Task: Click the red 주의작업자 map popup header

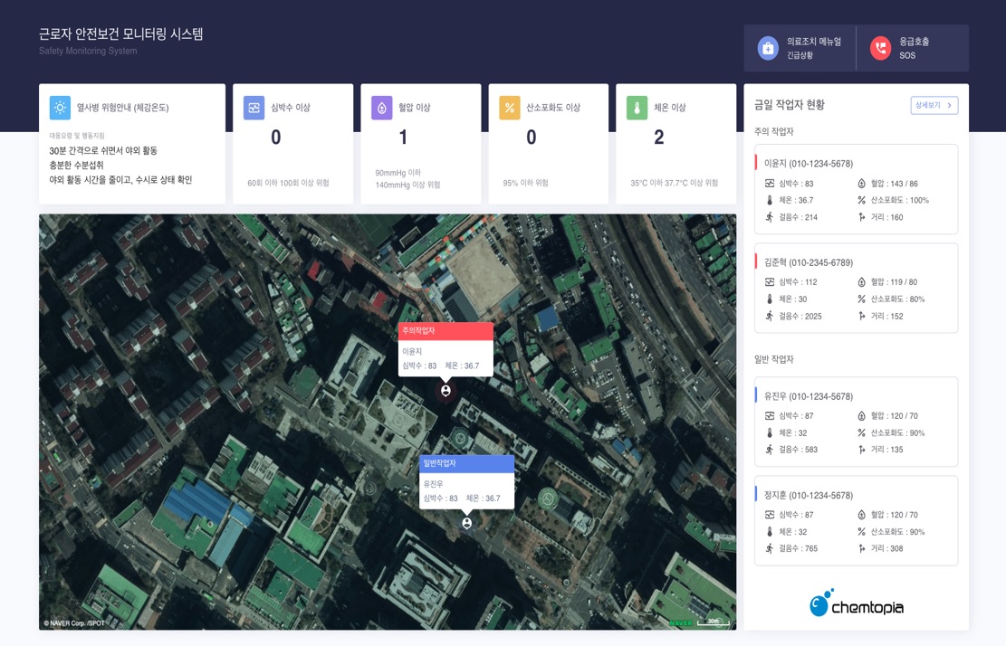Action: tap(446, 331)
